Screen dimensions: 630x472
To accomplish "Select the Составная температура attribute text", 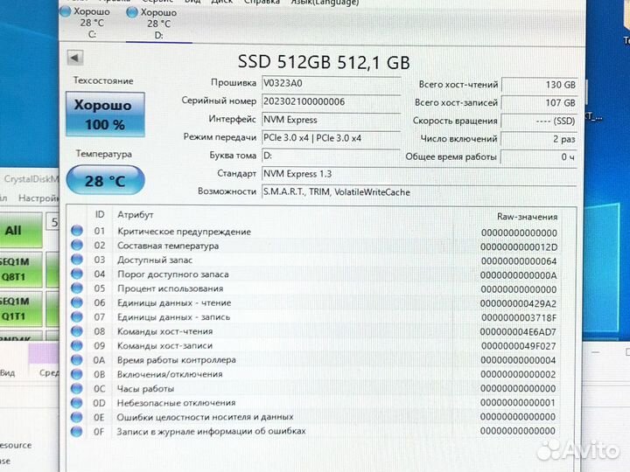I will coord(168,246).
